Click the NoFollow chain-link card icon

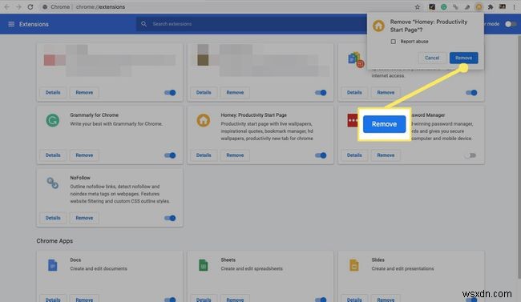pyautogui.click(x=52, y=183)
